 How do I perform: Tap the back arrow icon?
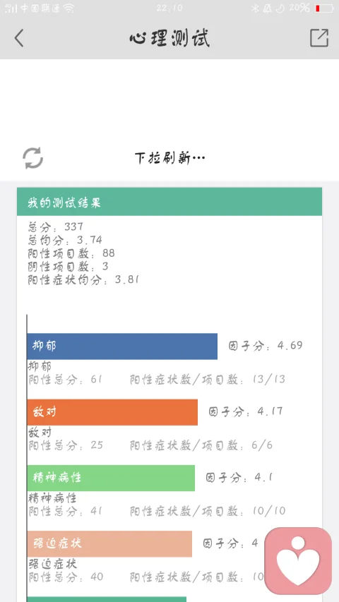(x=19, y=38)
